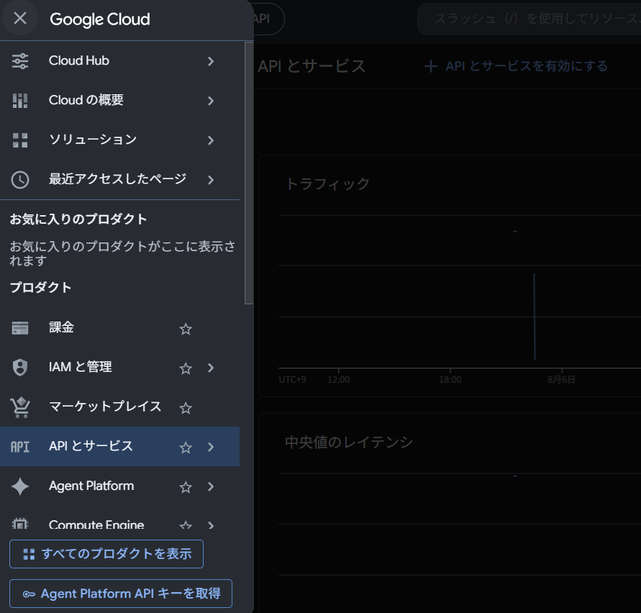
Task: Star the Compute Engine product
Action: tap(186, 525)
